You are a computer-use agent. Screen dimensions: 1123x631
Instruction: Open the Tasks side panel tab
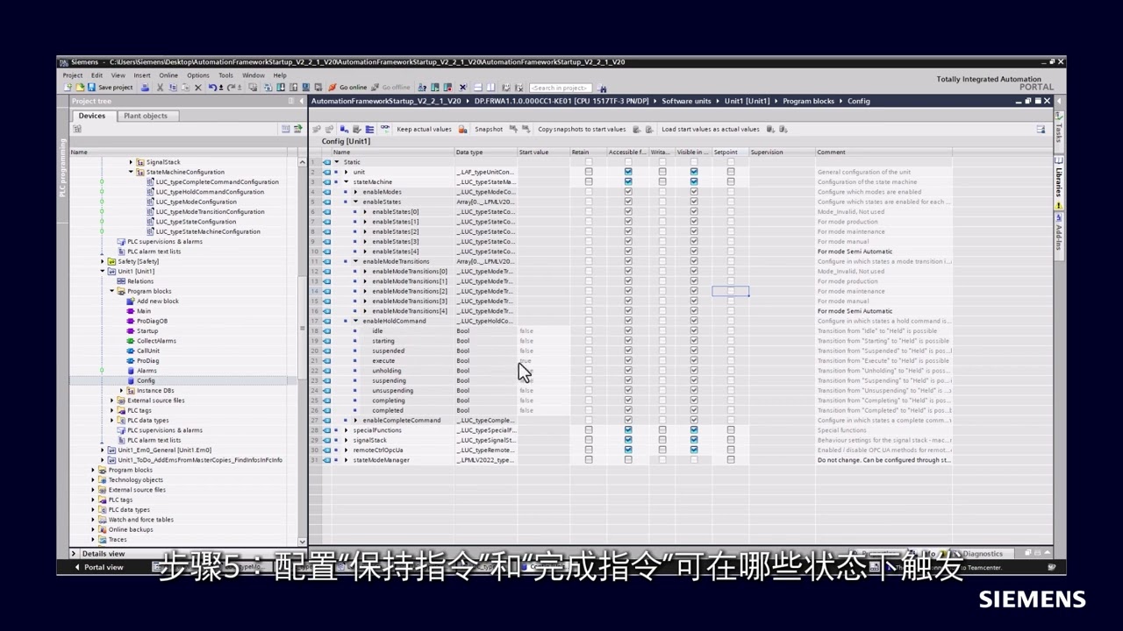(1059, 133)
